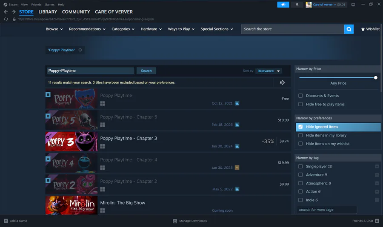This screenshot has height=227, width=383.
Task: Filter by the Action tag checkbox
Action: click(x=300, y=192)
